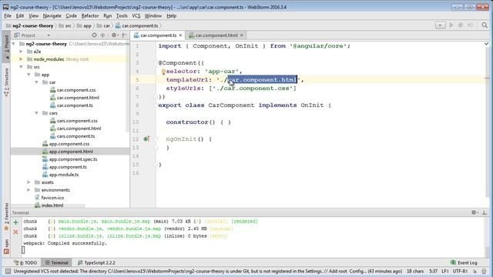Open the Structure side panel
The image size is (493, 277).
[6, 82]
